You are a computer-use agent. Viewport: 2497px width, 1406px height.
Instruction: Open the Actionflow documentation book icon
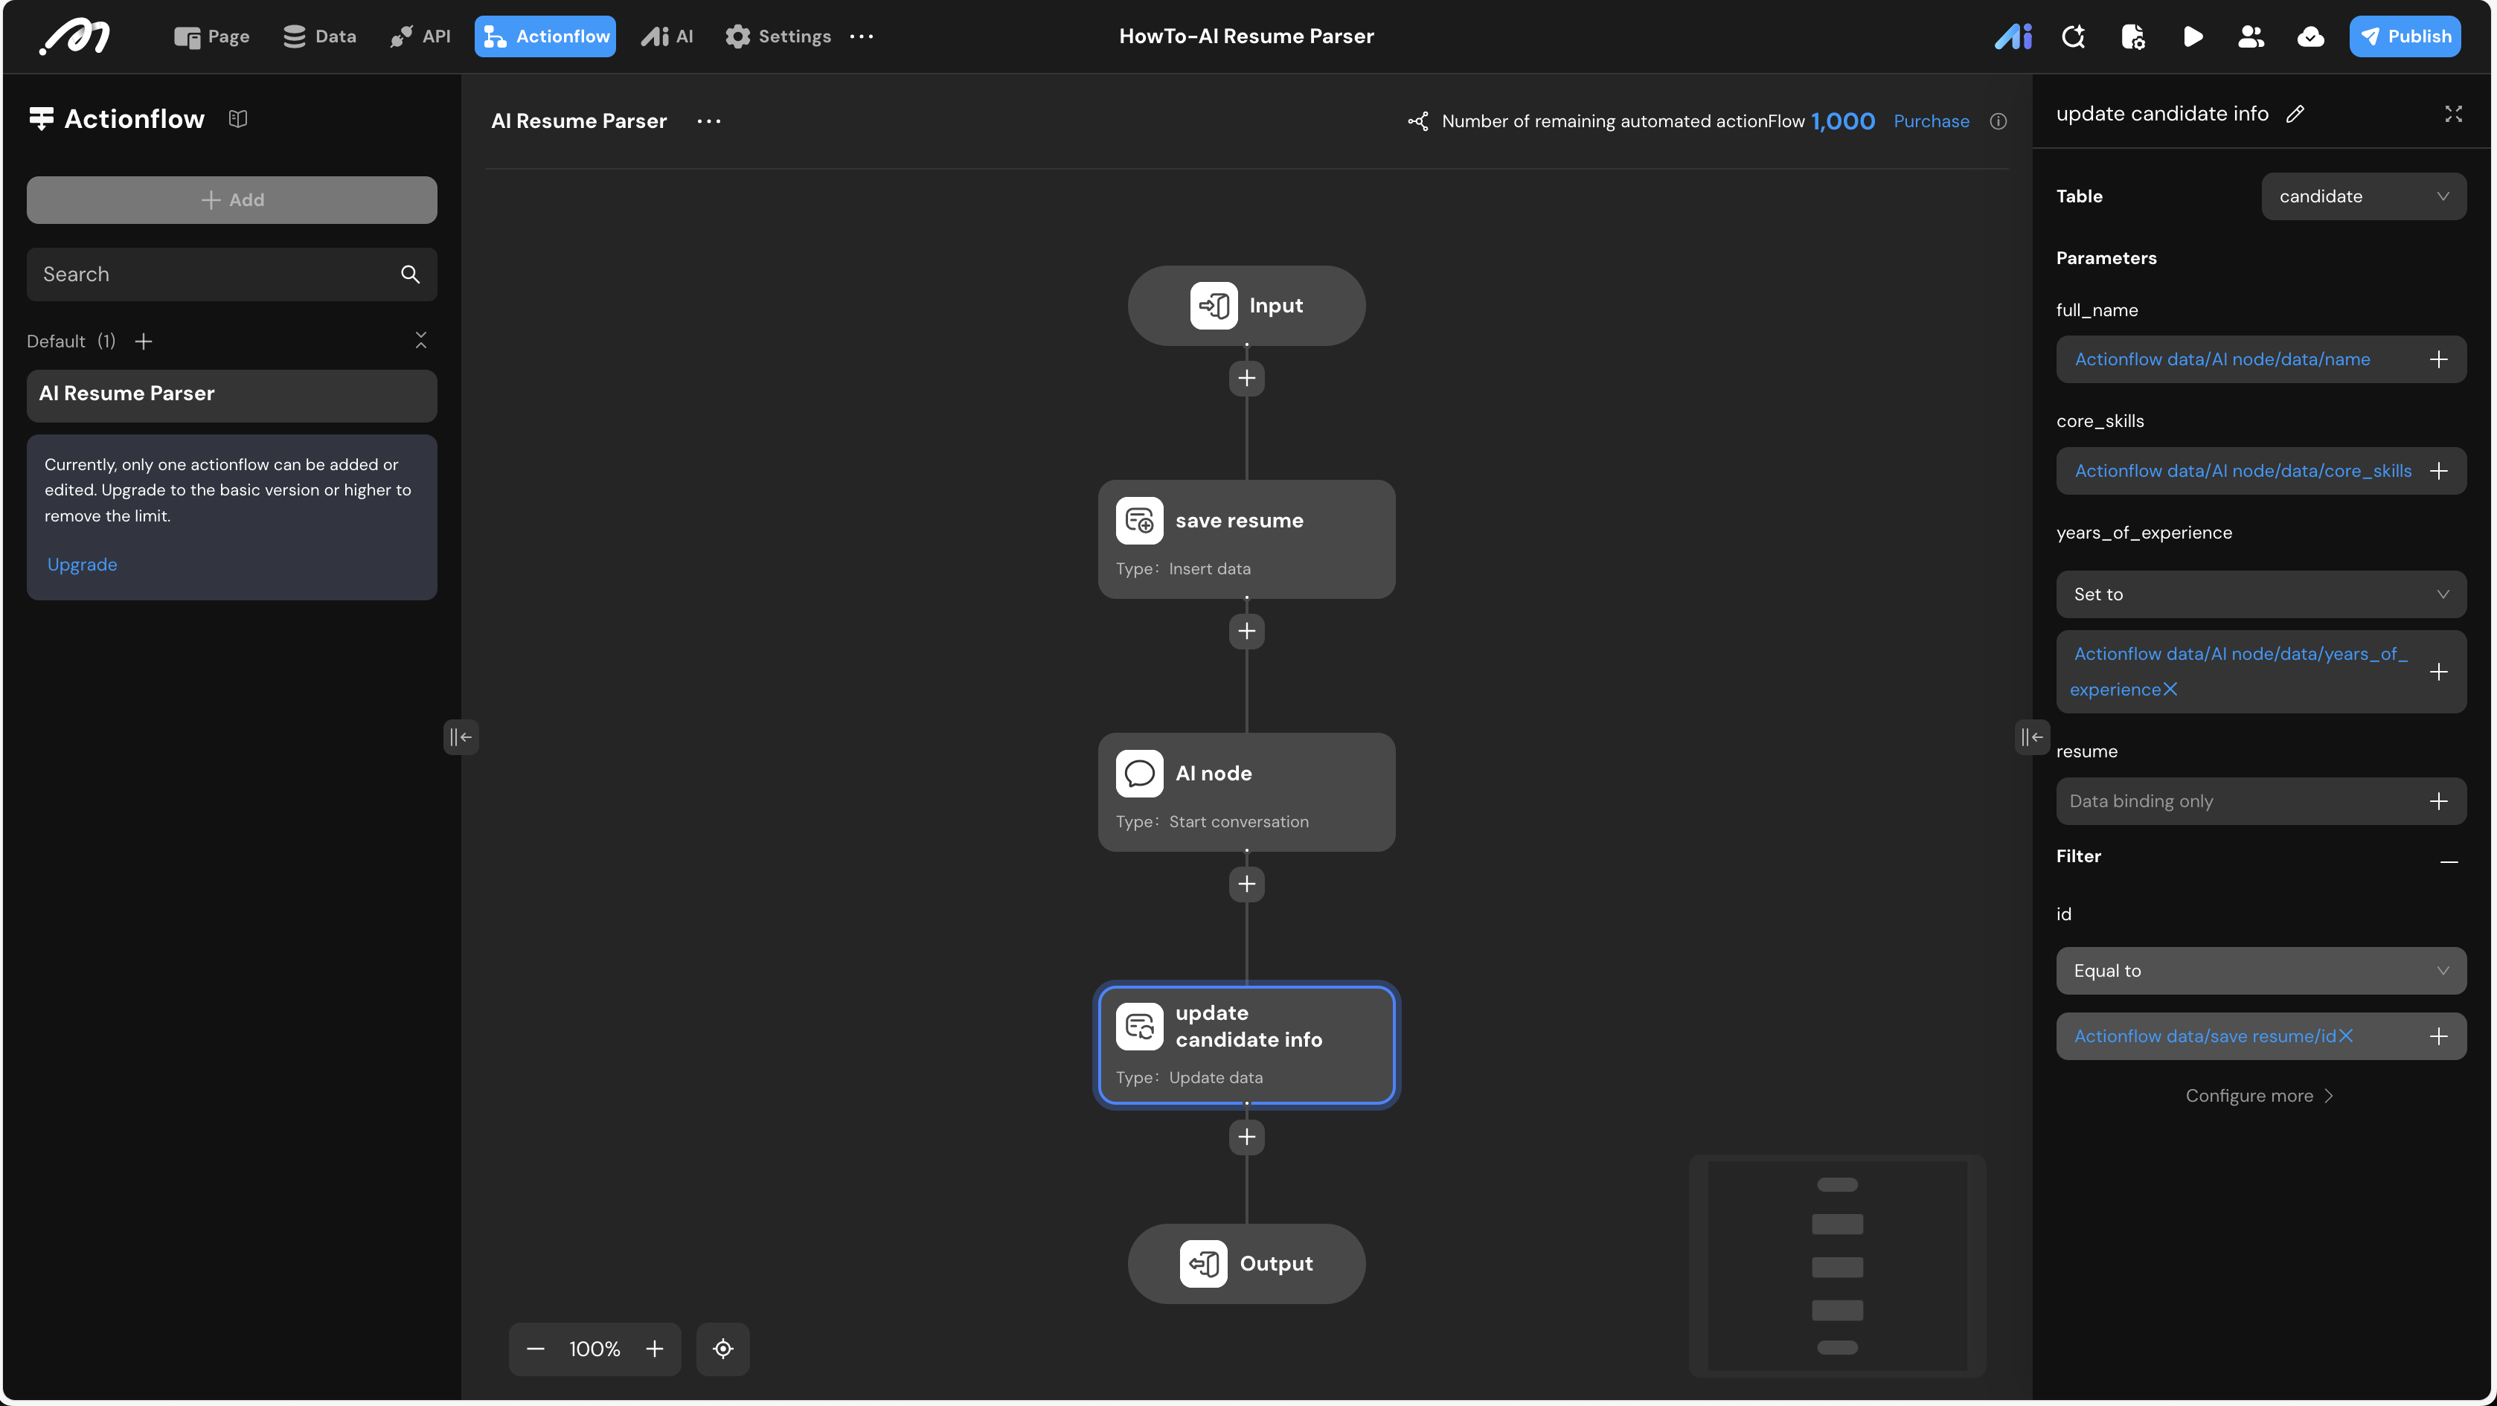point(237,118)
